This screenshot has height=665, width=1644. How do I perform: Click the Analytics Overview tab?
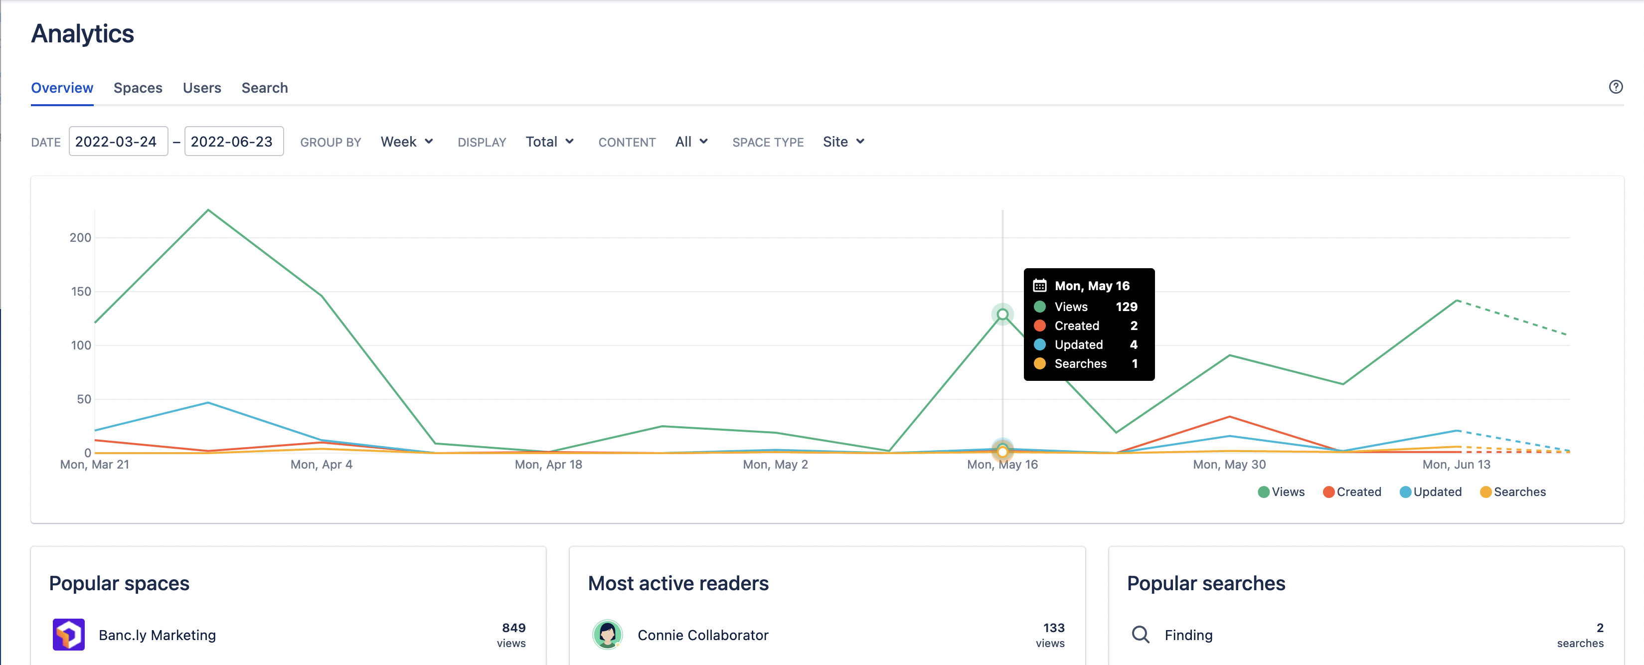pos(61,87)
